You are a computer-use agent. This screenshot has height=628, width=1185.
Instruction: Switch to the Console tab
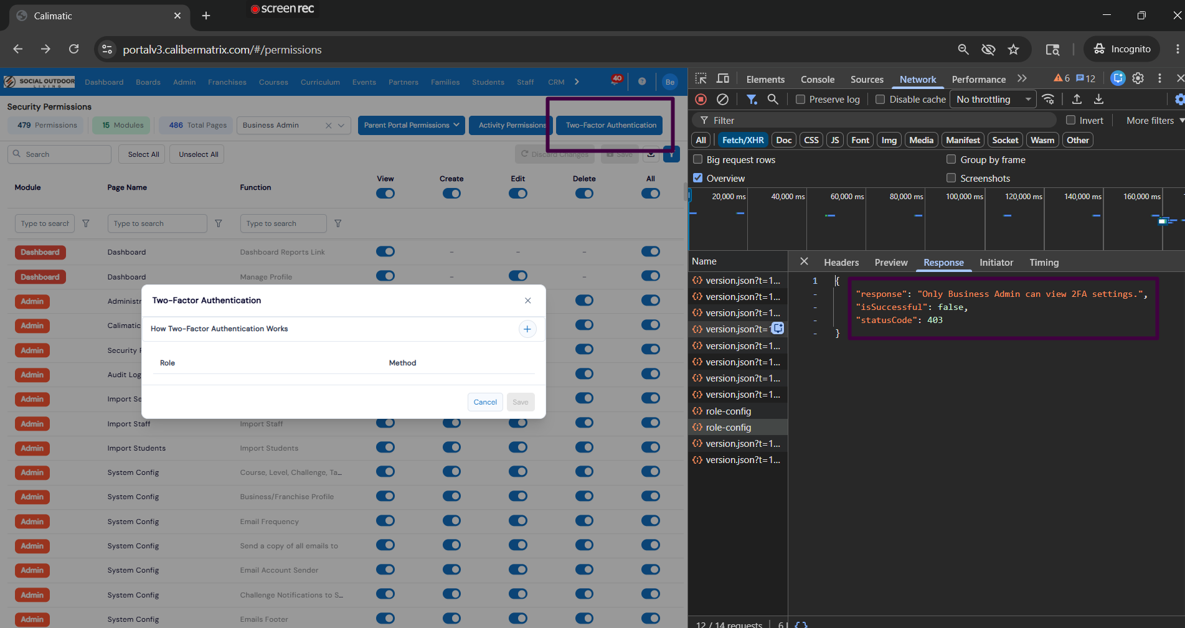(x=818, y=79)
